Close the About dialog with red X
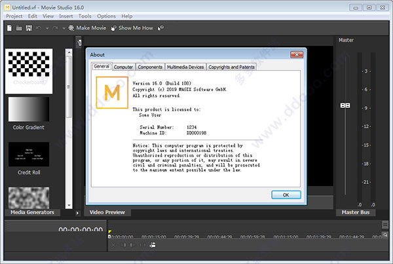 pyautogui.click(x=297, y=54)
